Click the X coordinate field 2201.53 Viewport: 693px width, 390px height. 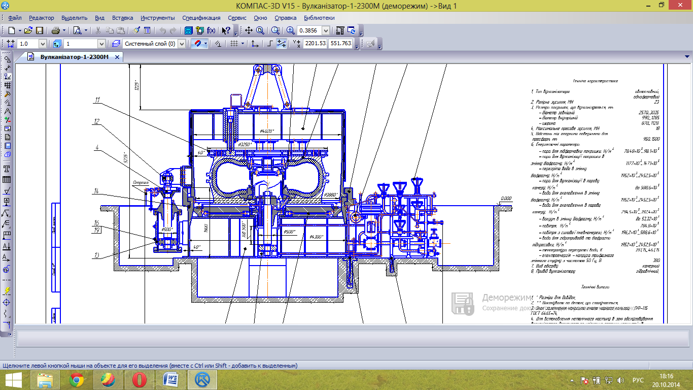point(315,44)
